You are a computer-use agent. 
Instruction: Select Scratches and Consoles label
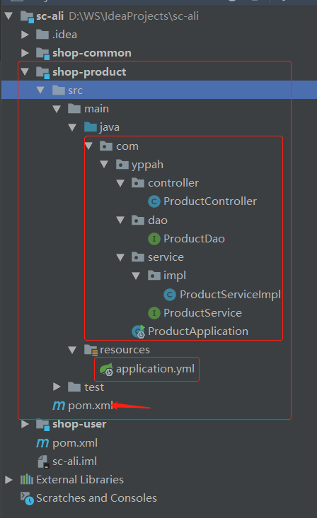[x=96, y=498]
